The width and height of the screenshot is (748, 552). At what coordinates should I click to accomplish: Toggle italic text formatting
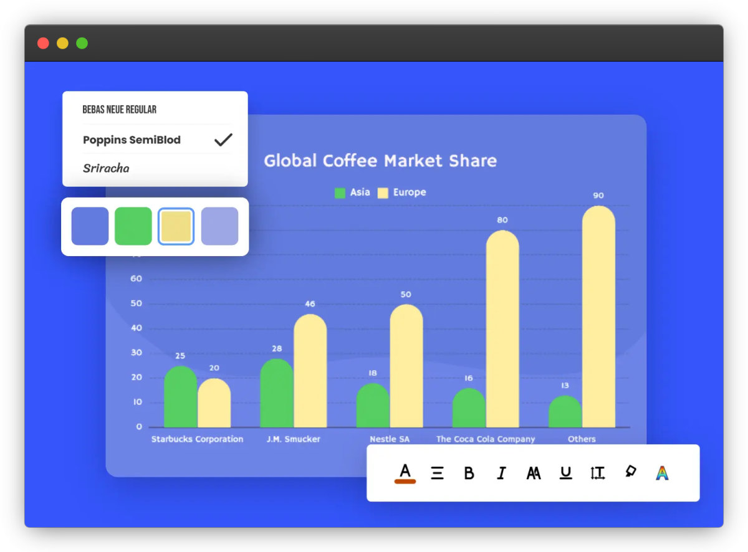pyautogui.click(x=501, y=473)
